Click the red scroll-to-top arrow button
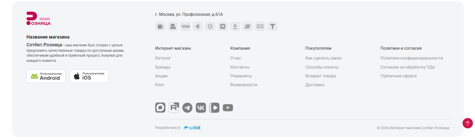The width and height of the screenshot is (475, 140). (468, 123)
